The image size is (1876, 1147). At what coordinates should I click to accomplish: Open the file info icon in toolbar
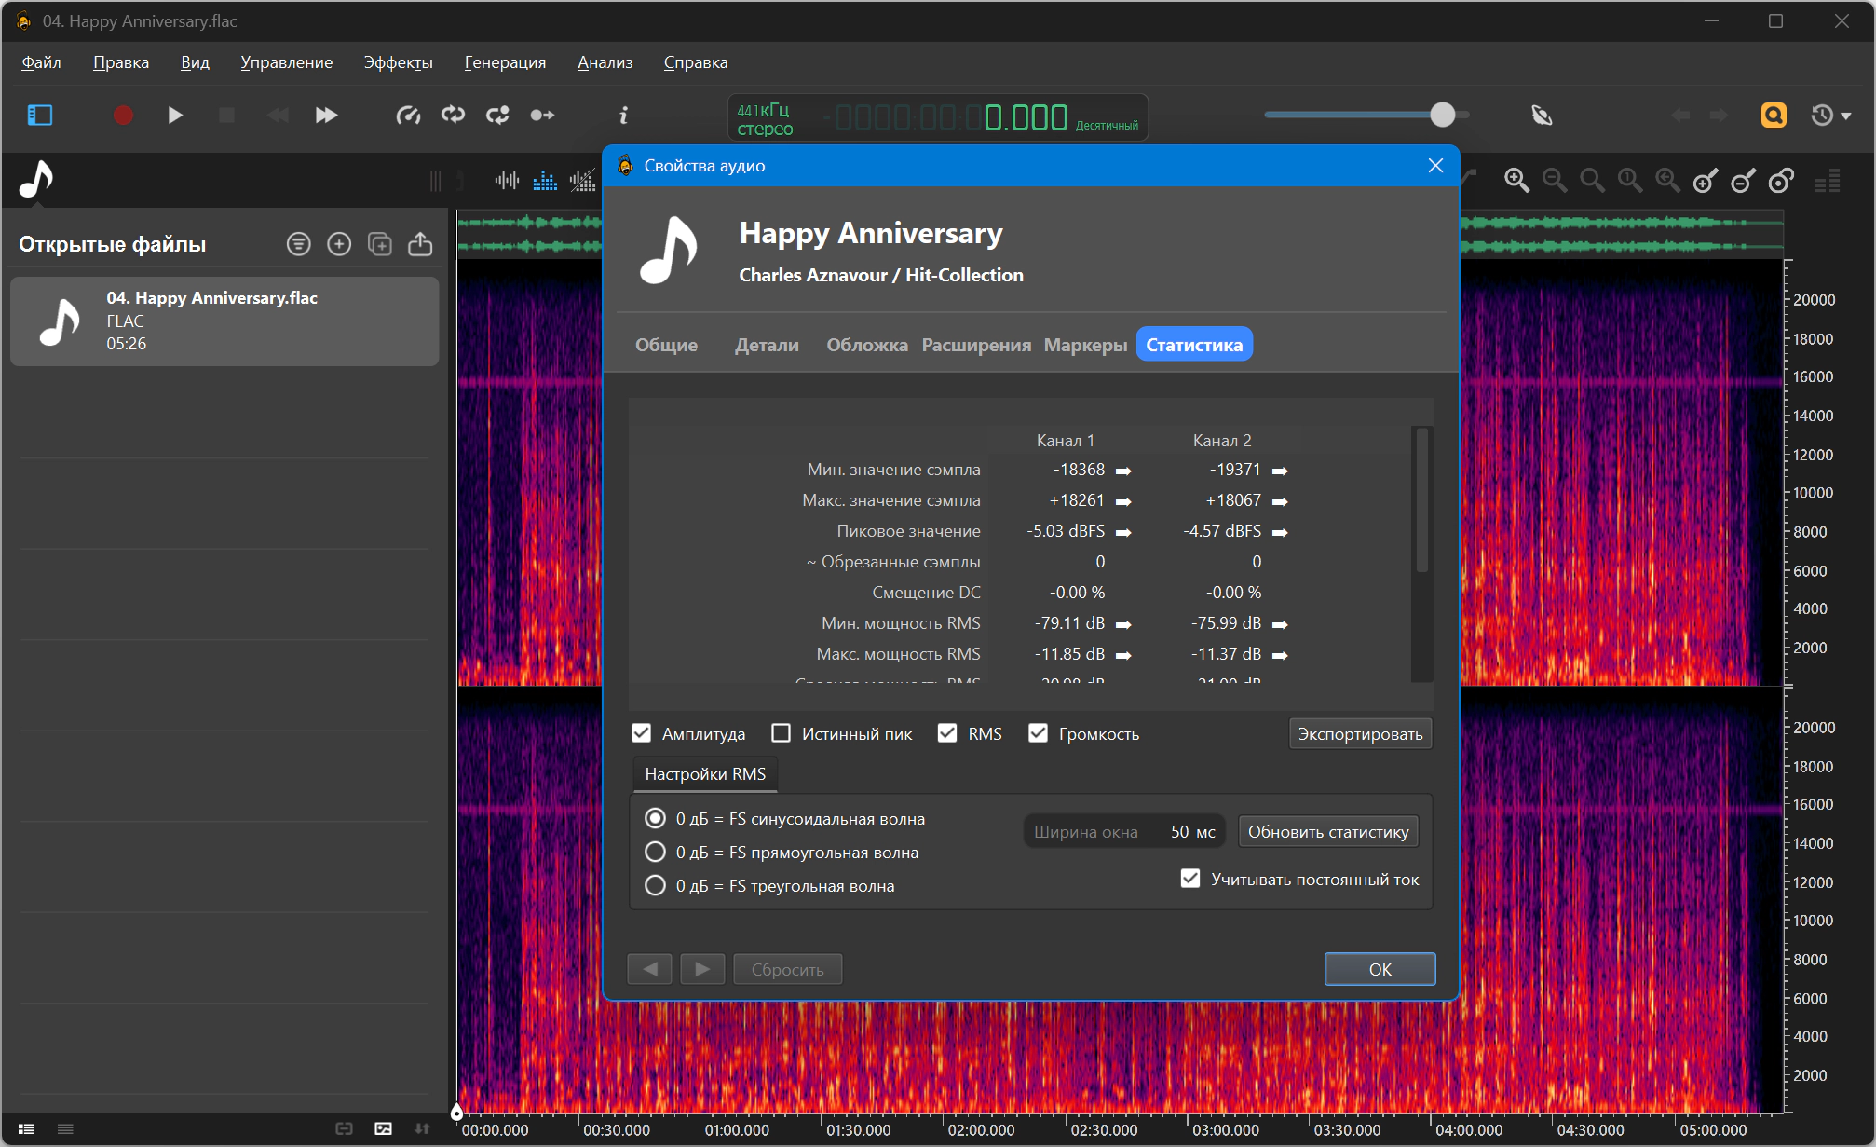click(623, 116)
